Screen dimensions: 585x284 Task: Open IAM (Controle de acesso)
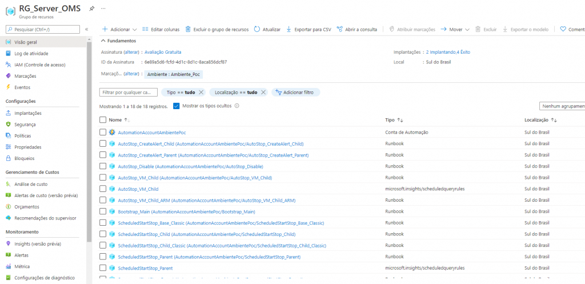(40, 65)
